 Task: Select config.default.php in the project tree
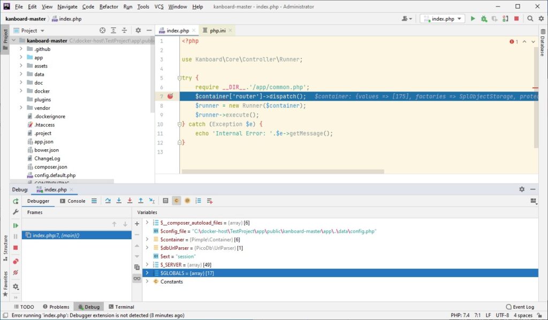pos(55,175)
